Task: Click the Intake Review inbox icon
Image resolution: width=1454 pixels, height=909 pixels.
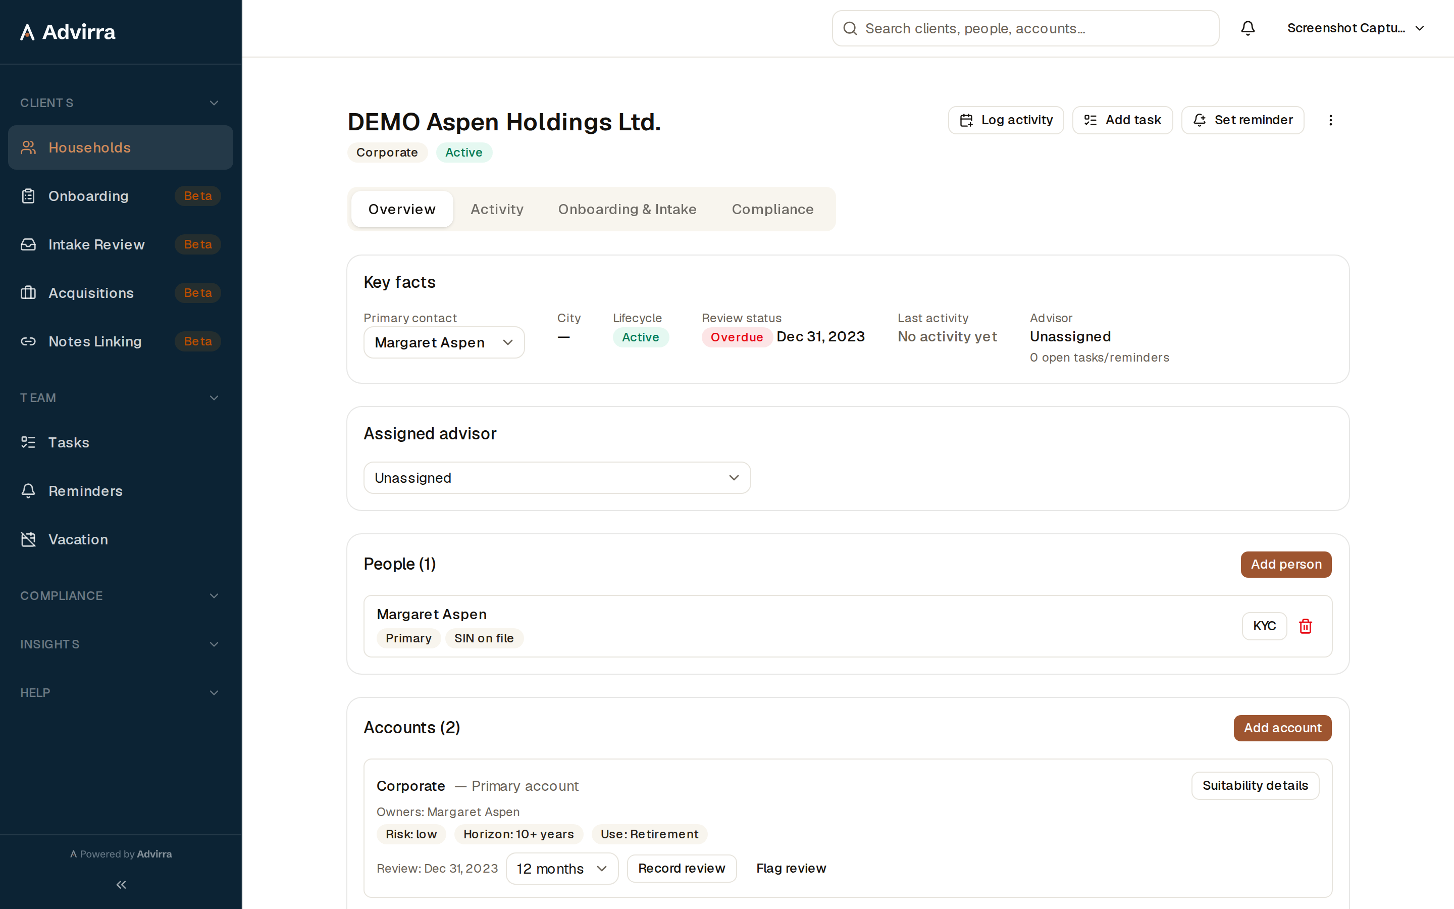Action: [28, 245]
